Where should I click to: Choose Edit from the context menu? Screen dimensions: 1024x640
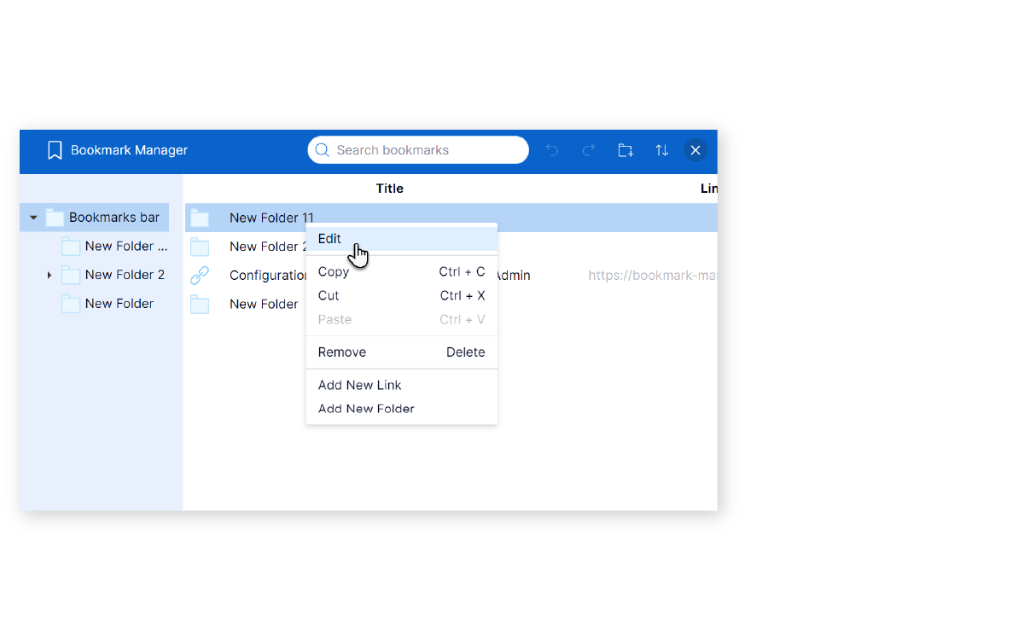329,239
